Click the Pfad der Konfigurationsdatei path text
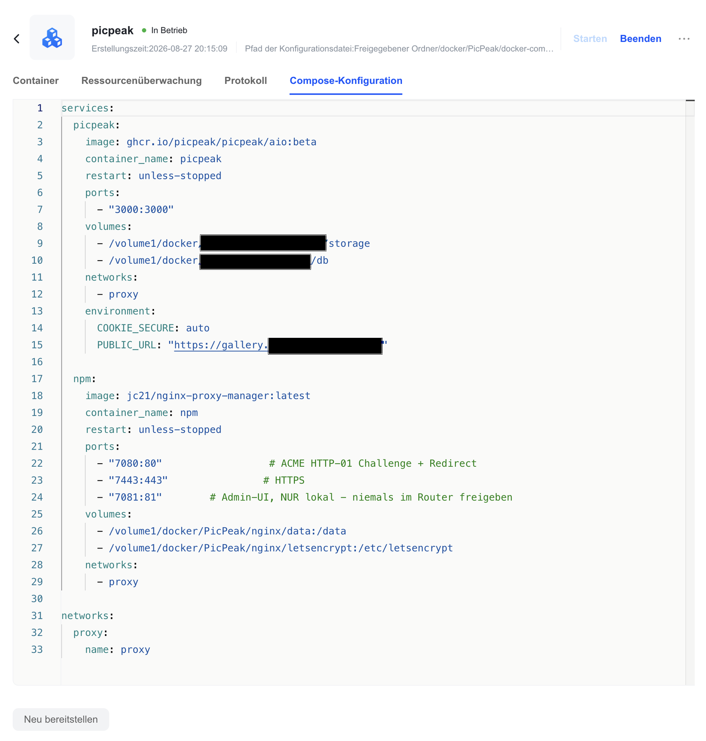 point(399,49)
